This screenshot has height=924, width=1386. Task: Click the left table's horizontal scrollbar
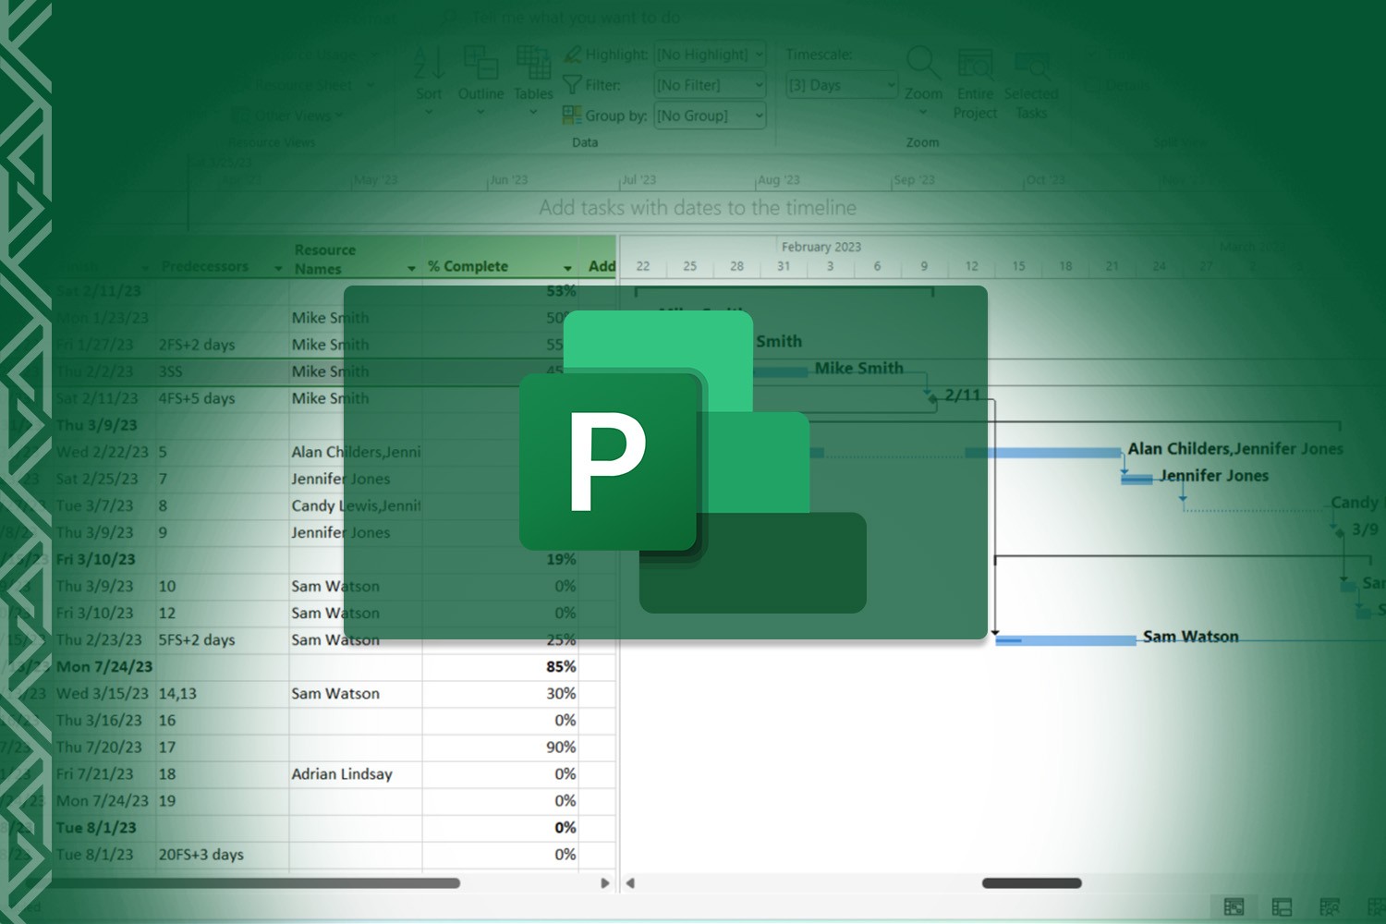255,883
